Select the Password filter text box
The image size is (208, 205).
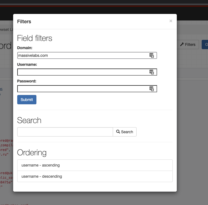[x=82, y=89]
